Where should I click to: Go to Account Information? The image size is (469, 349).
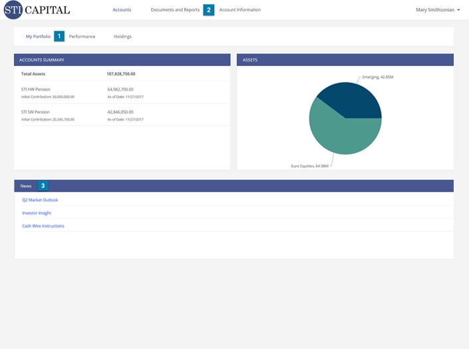click(240, 10)
